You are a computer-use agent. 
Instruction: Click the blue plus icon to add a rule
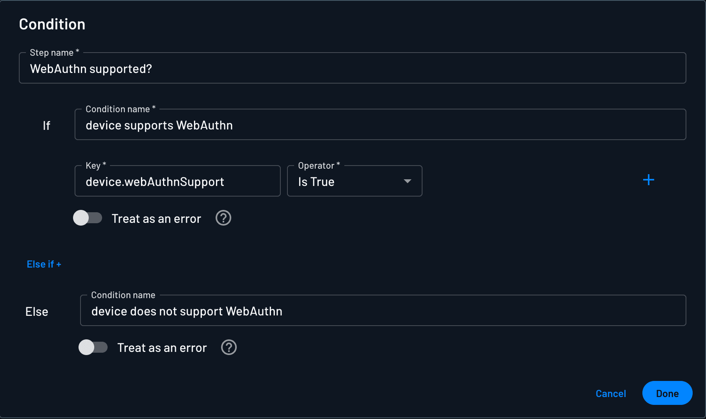(649, 180)
